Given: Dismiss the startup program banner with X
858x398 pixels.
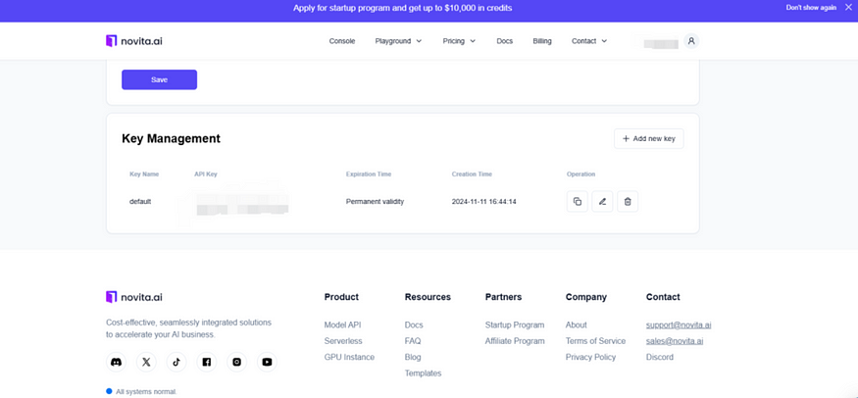Looking at the screenshot, I should 848,8.
